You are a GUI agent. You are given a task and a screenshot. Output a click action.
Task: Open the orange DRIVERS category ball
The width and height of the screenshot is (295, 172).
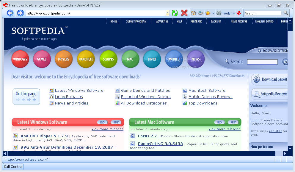pos(64,59)
